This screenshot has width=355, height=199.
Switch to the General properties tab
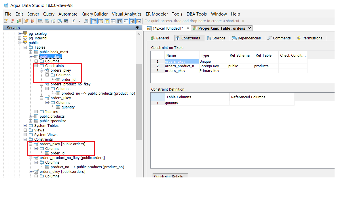pos(160,38)
